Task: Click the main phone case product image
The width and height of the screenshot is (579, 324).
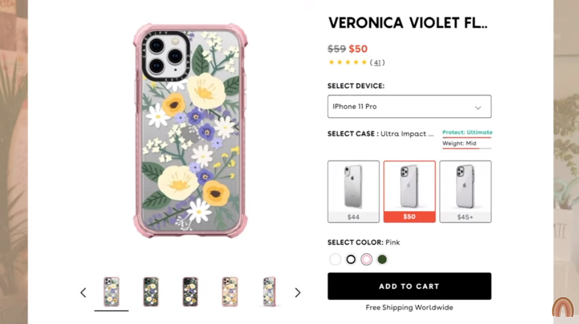Action: [190, 131]
